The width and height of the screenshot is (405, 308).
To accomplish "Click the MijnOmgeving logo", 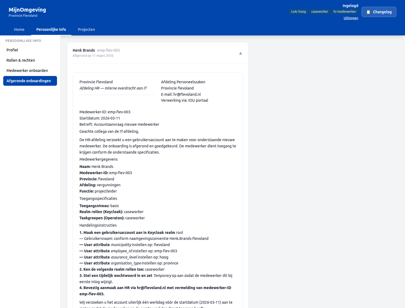I will coord(27,10).
